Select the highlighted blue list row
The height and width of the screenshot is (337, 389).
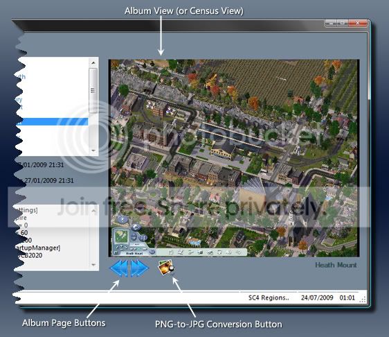click(53, 121)
